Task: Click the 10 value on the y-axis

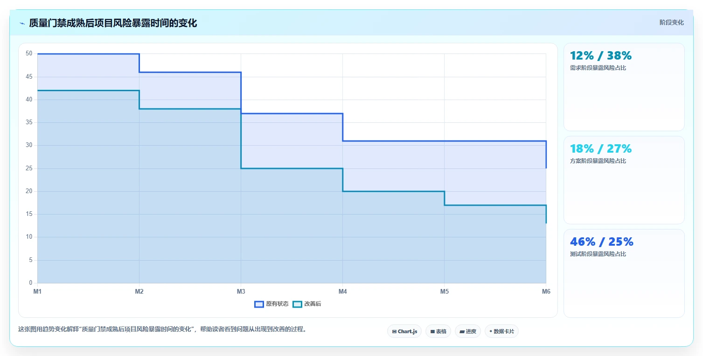Action: (x=29, y=237)
